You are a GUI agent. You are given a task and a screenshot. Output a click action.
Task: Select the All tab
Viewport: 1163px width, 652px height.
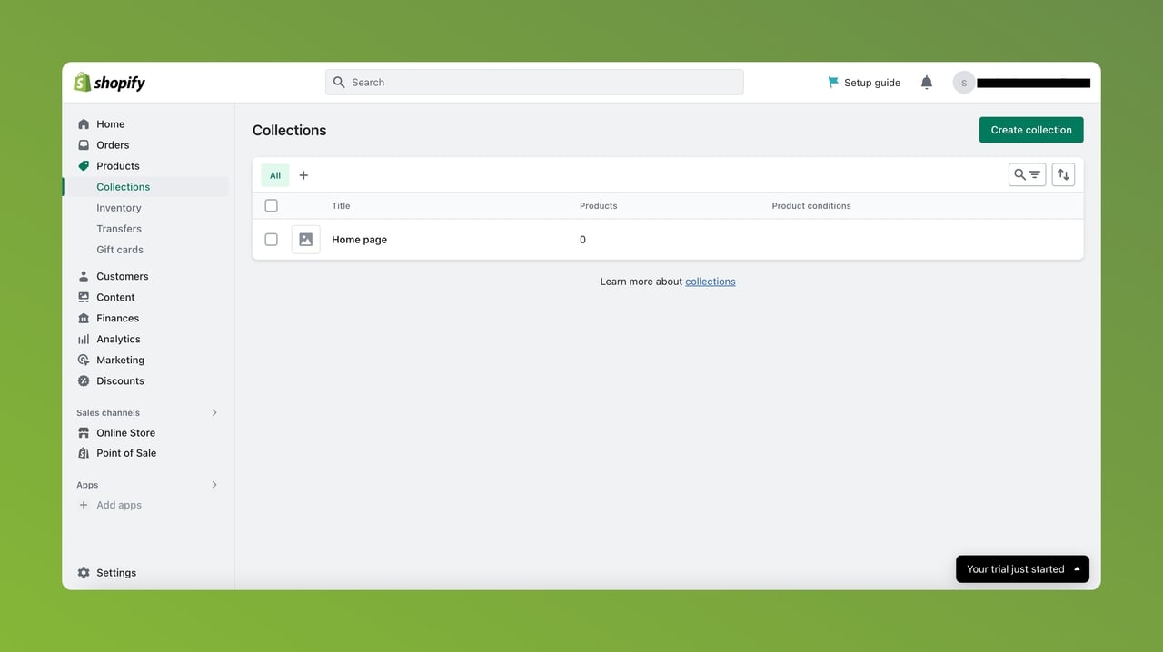tap(275, 175)
